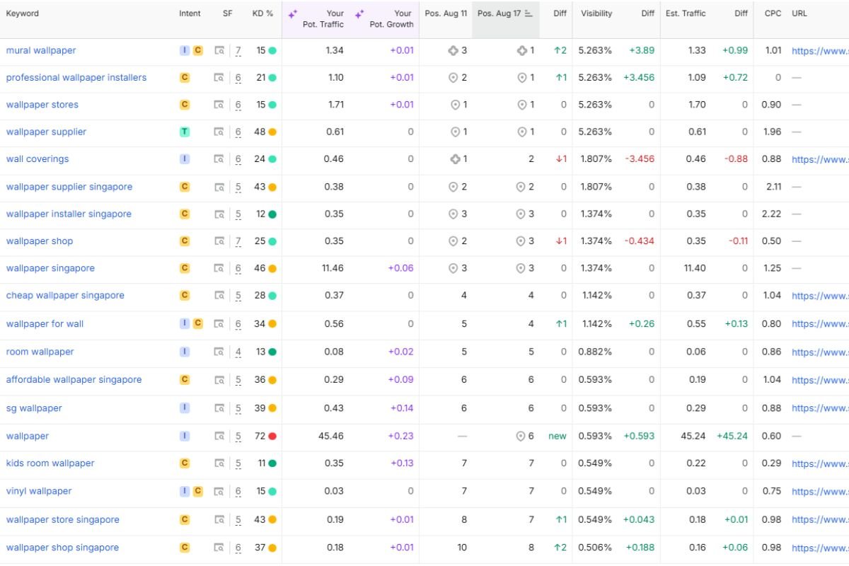849x566 pixels.
Task: Click red KD dot for wallpaper keyword
Action: 272,437
